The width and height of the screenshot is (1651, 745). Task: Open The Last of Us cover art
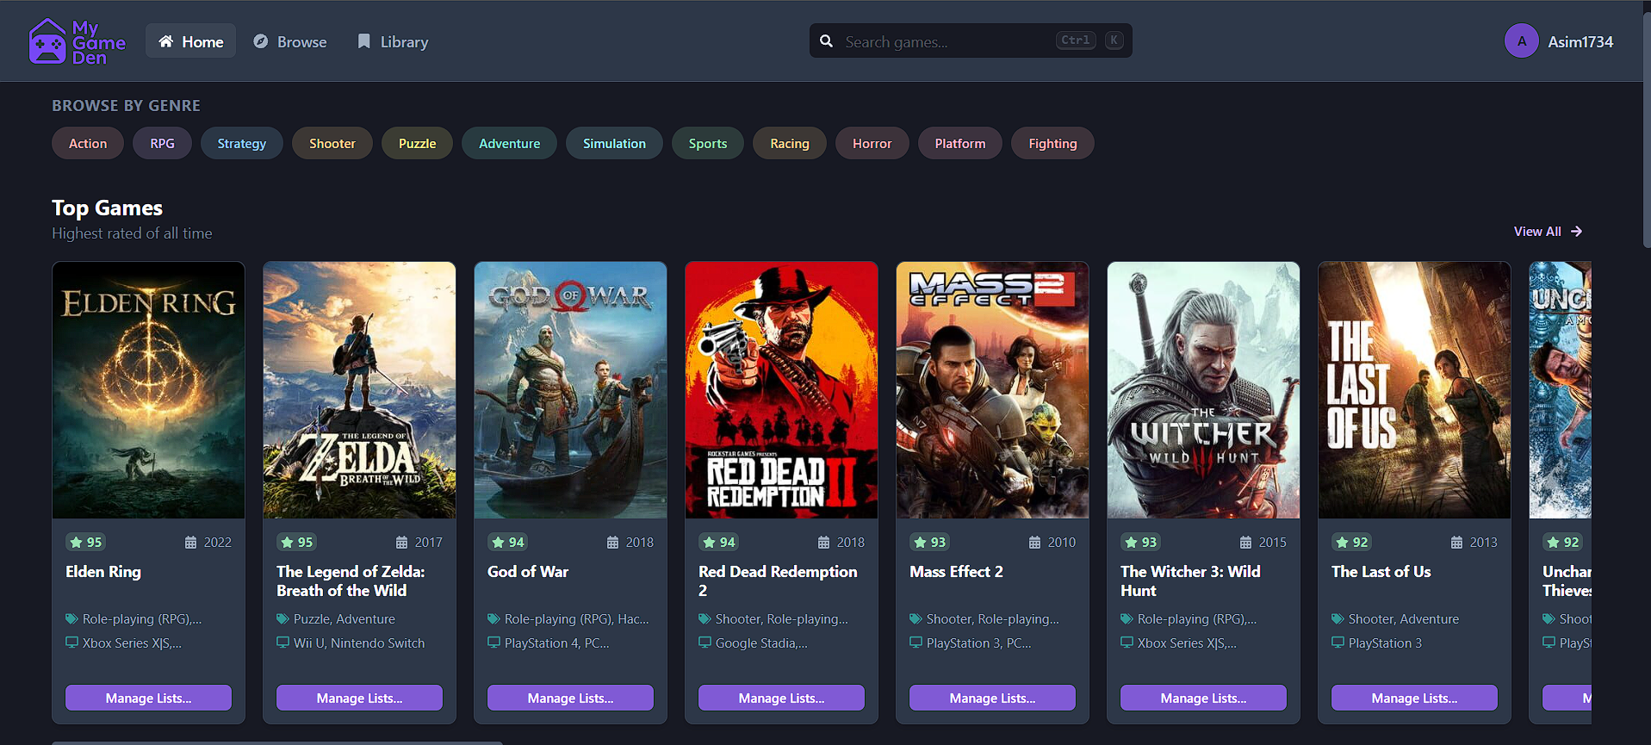tap(1414, 390)
